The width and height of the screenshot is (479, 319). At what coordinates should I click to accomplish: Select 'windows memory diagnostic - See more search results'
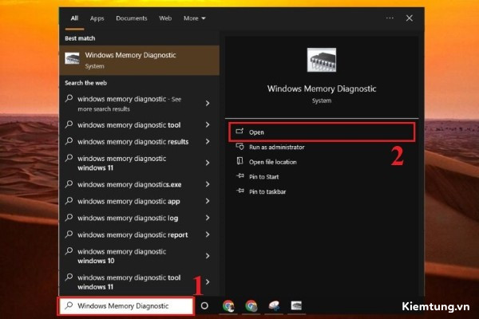(139, 104)
